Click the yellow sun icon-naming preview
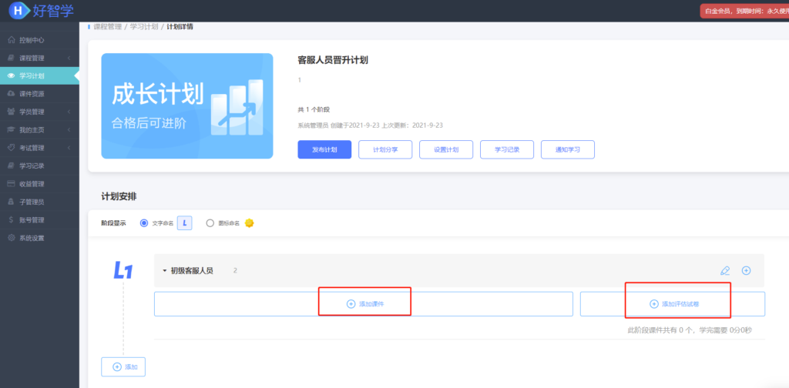Screen dimensions: 789x388 (x=249, y=223)
